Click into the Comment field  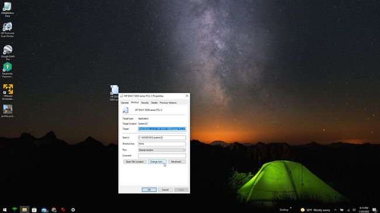[x=162, y=156]
